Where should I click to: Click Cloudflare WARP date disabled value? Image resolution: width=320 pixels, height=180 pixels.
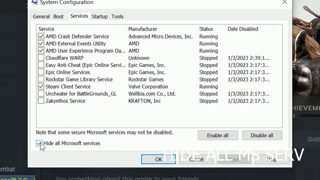pyautogui.click(x=248, y=58)
